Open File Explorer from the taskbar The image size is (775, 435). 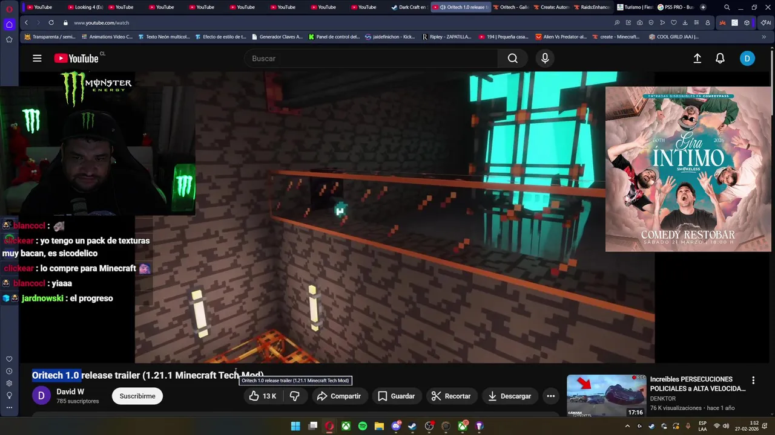click(x=379, y=426)
